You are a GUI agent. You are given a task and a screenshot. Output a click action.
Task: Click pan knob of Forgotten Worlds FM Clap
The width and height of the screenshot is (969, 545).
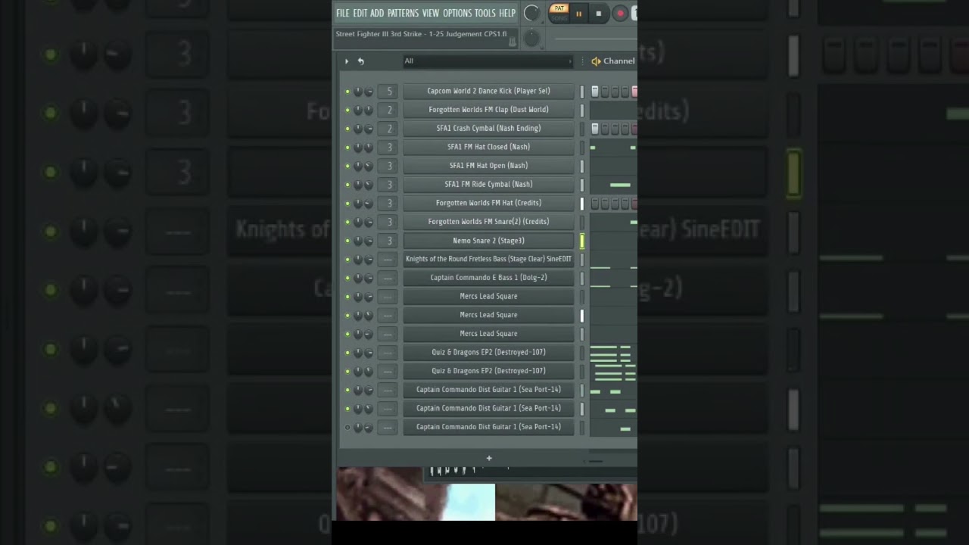point(358,110)
